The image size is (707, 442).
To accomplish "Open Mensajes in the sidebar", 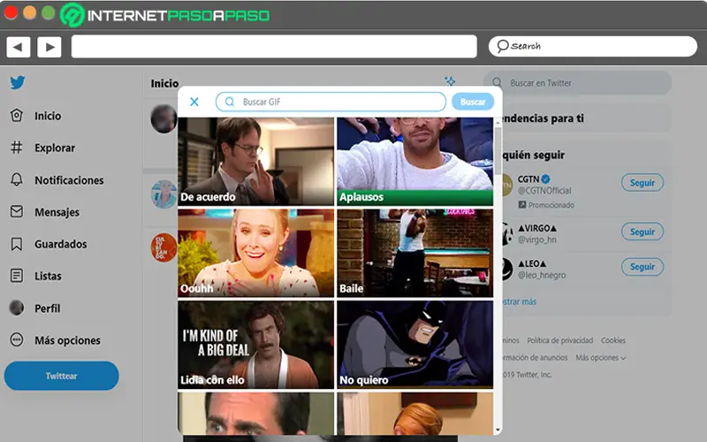I will 57,212.
